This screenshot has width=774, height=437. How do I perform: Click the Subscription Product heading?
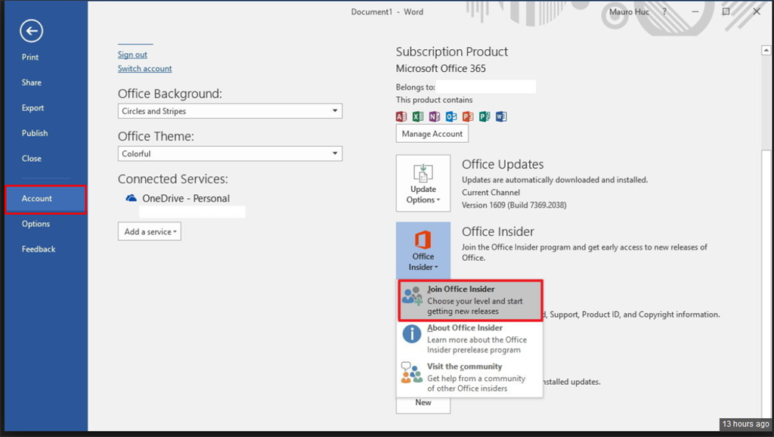click(x=452, y=51)
